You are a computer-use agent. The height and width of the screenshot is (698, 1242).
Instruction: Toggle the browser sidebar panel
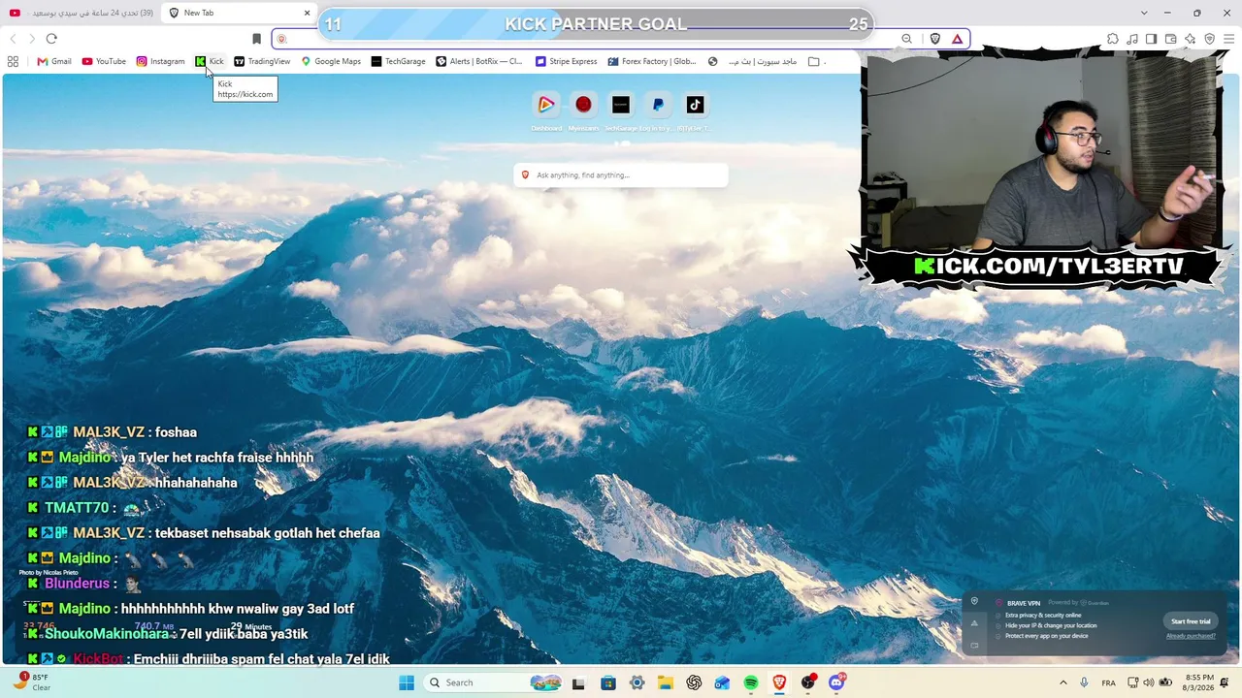[1152, 39]
